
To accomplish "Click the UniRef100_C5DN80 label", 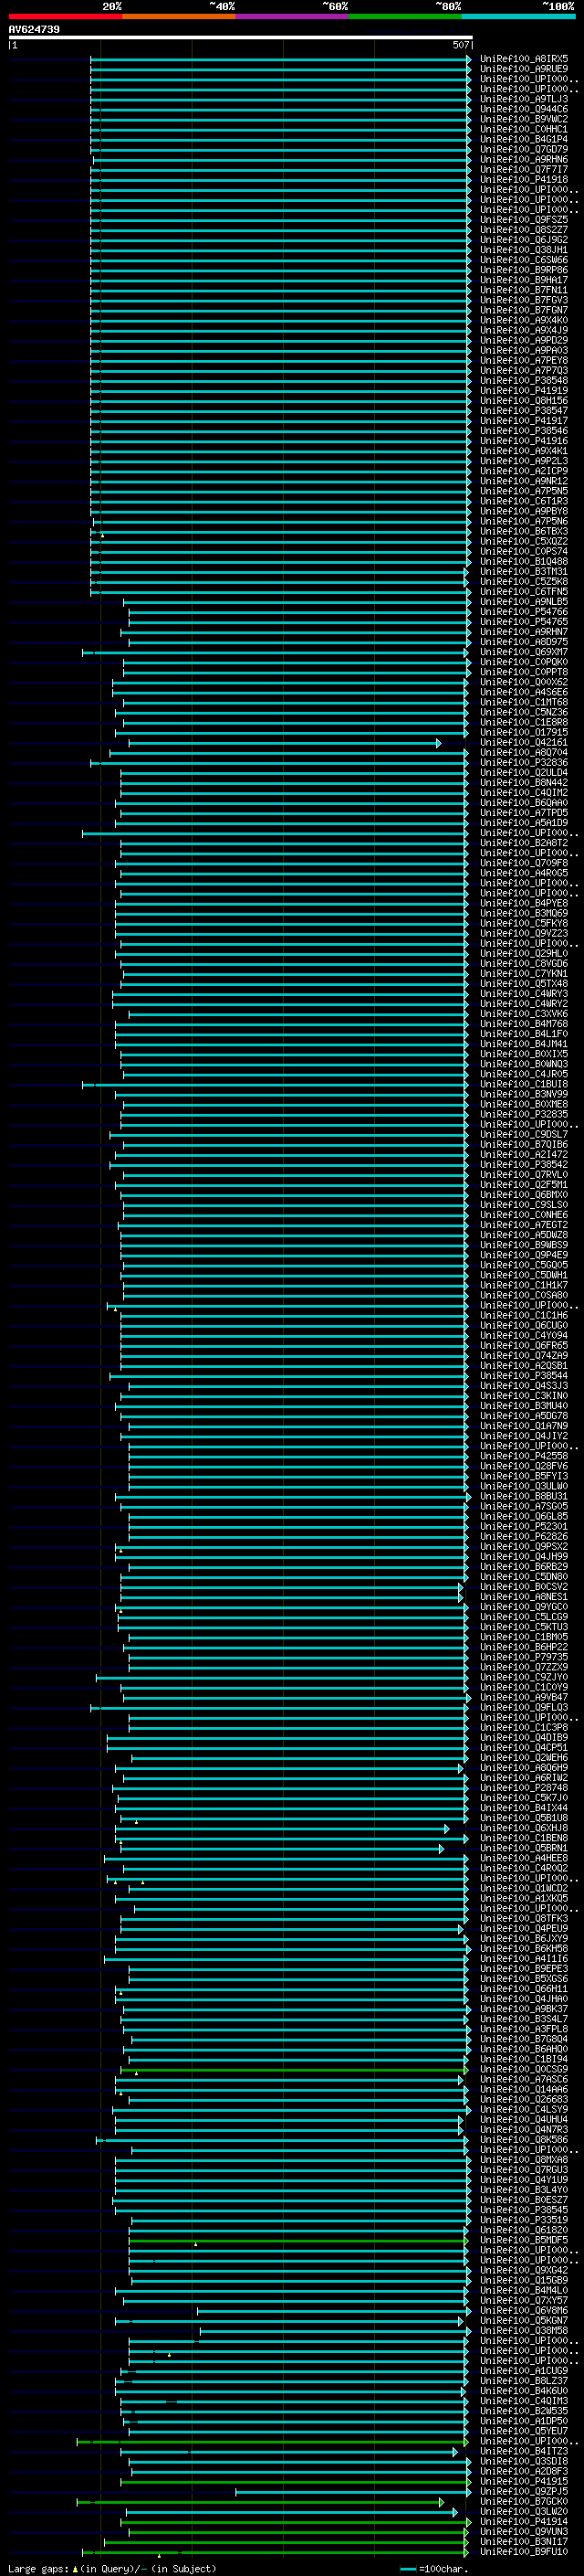I will point(523,1576).
